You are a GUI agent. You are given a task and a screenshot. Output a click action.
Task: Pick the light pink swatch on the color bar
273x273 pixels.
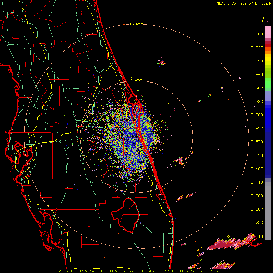268,32
